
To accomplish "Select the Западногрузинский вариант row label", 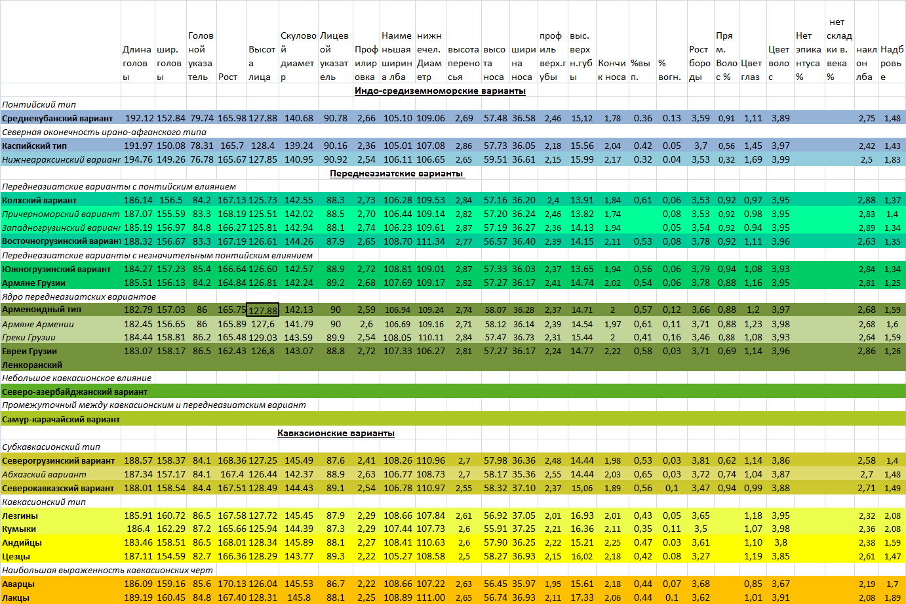I will pyautogui.click(x=62, y=228).
